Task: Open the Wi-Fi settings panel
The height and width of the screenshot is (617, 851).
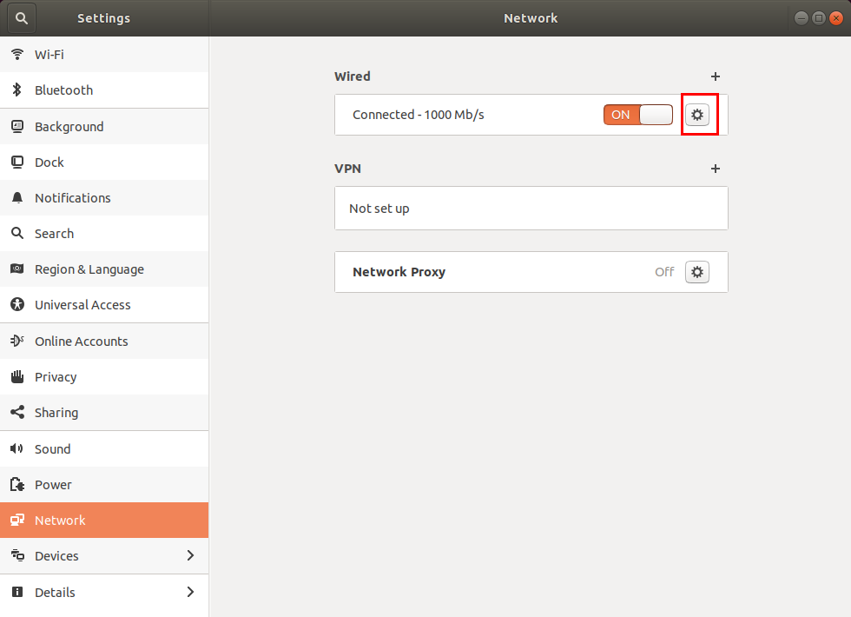Action: coord(104,54)
